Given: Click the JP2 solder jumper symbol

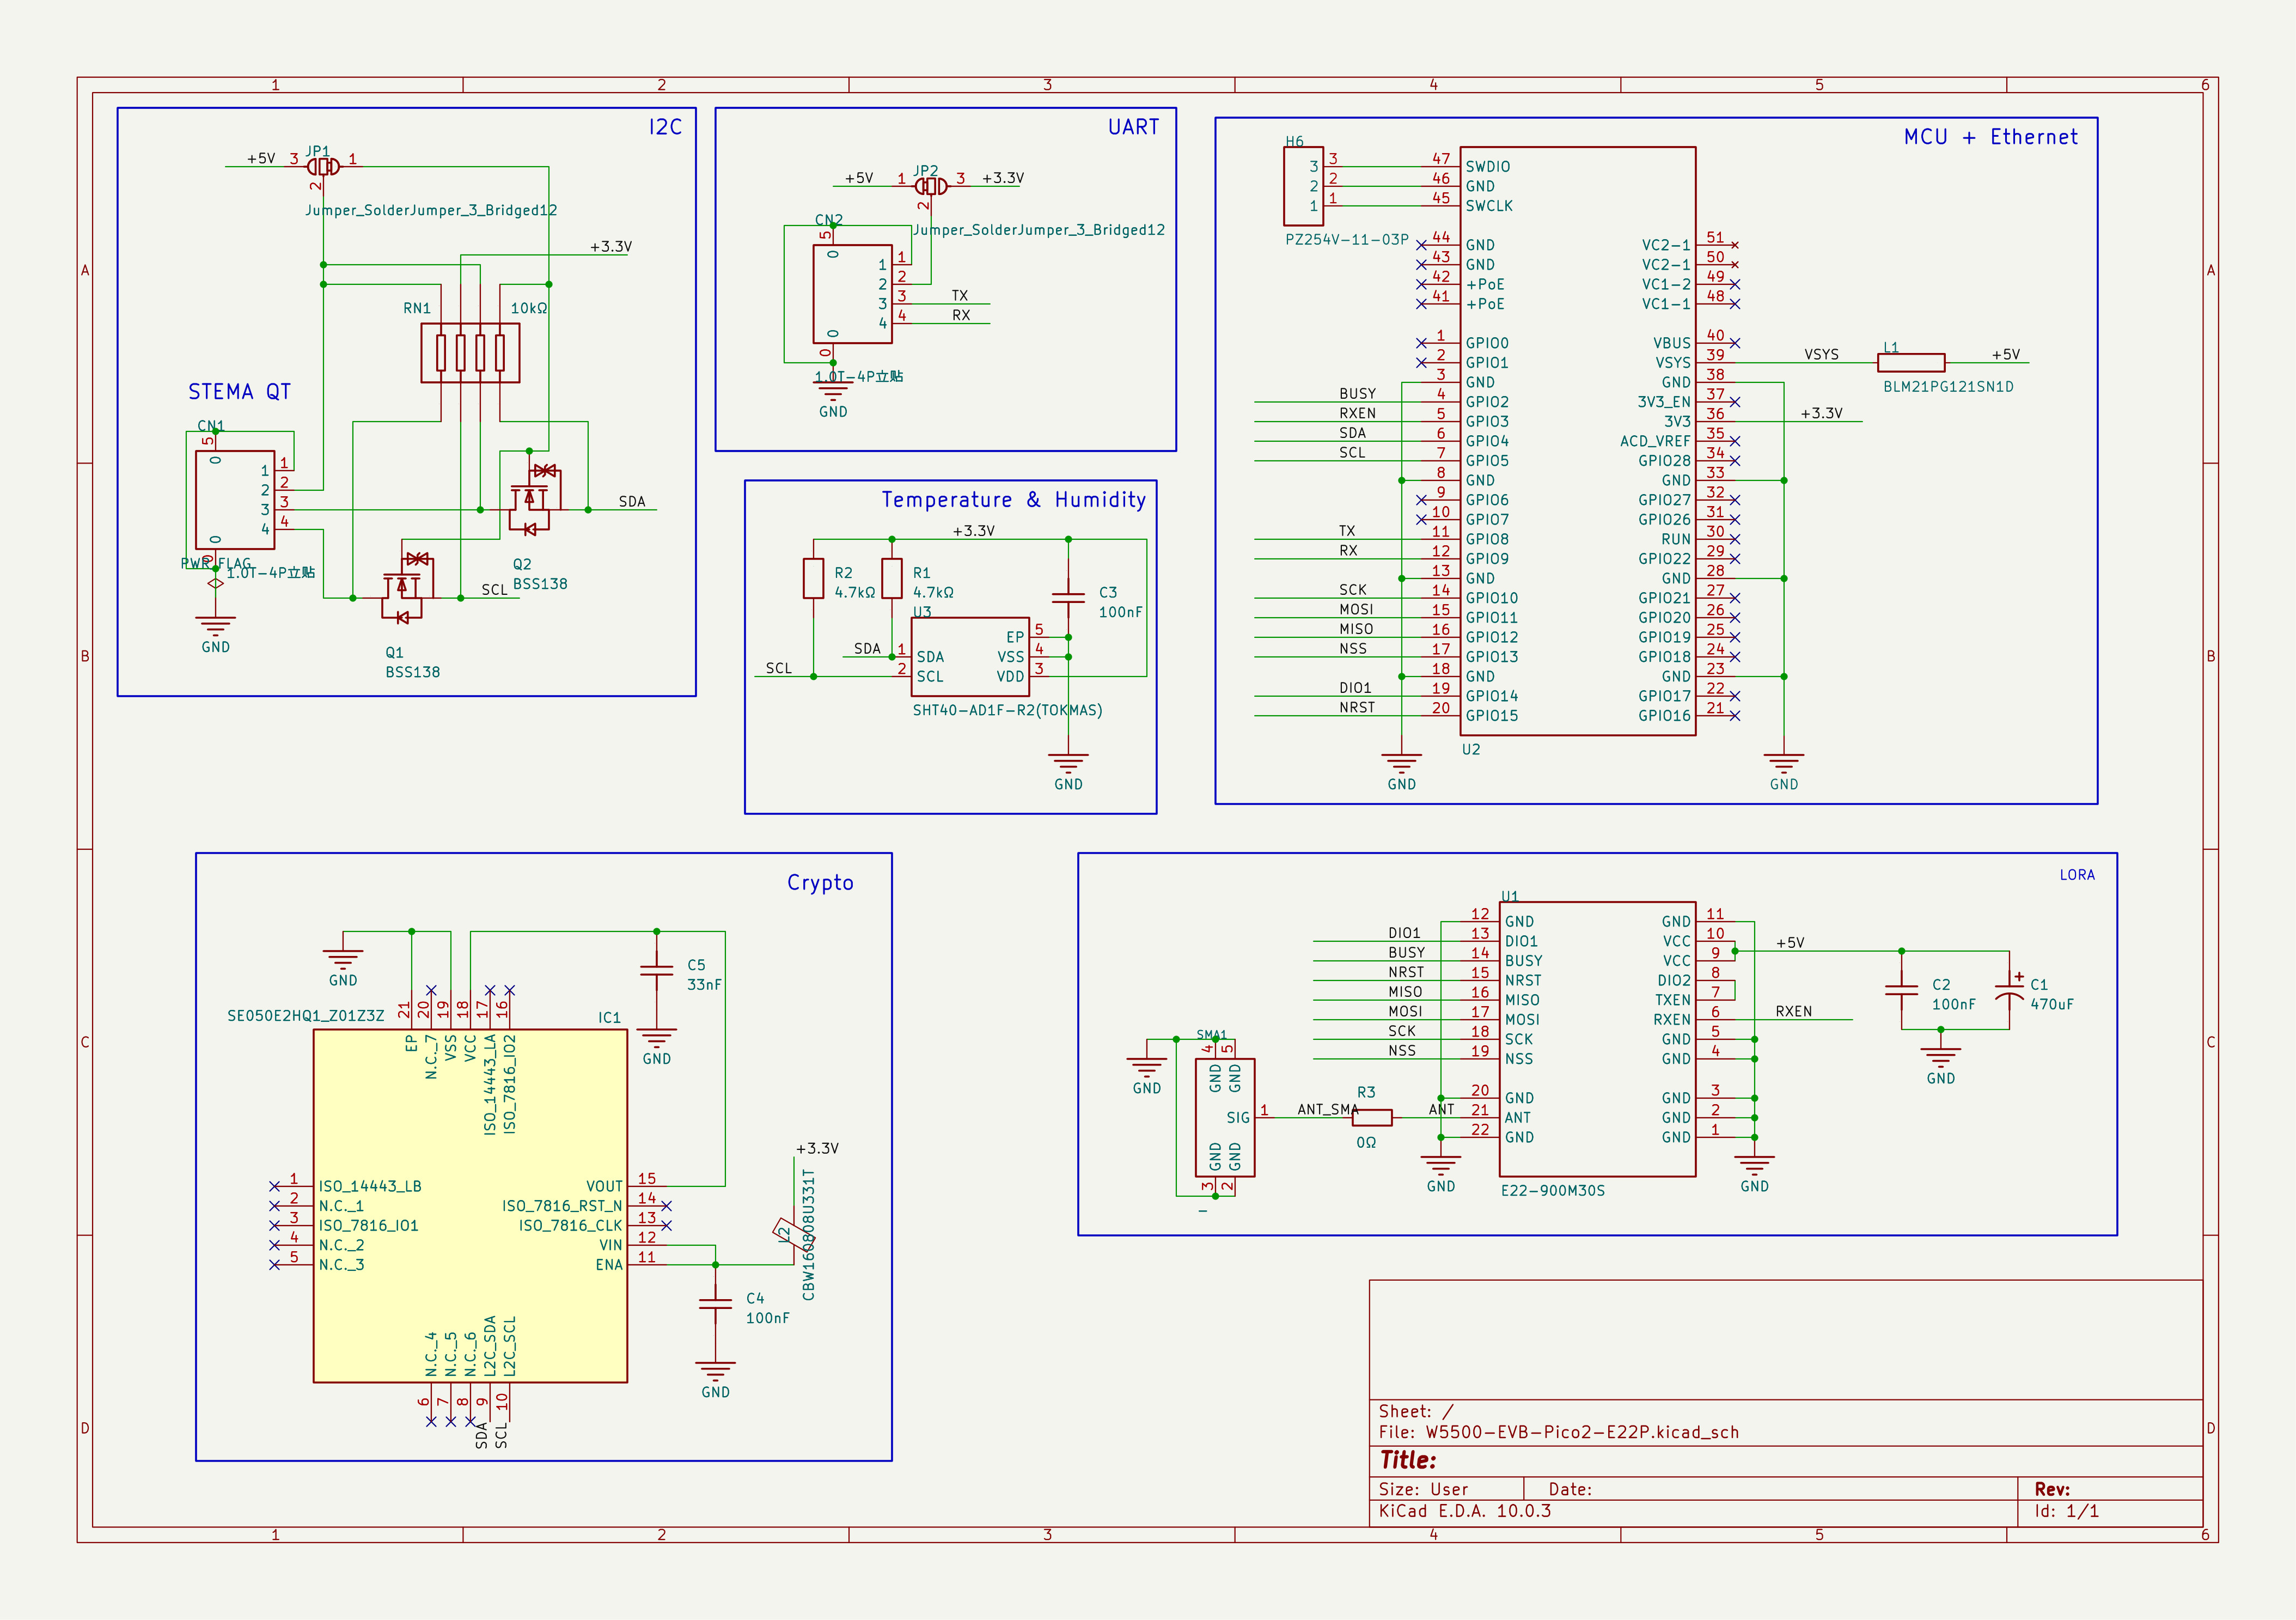Looking at the screenshot, I should click(931, 186).
